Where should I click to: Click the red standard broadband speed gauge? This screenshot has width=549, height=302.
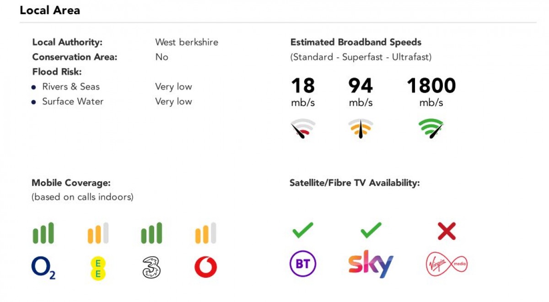tap(303, 129)
